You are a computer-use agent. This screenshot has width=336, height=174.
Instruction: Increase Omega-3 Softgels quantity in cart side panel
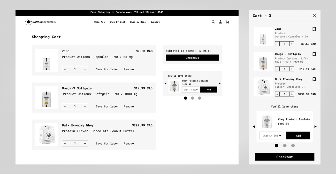coord(292,69)
